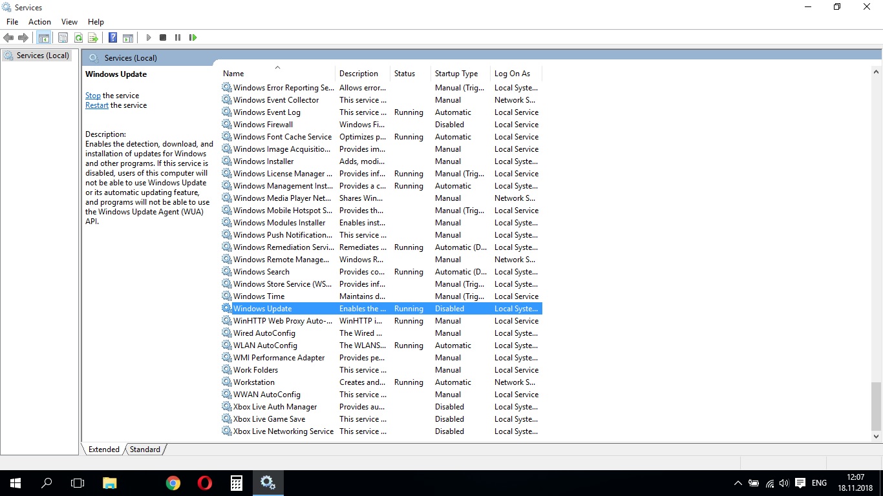Click the gear icon beside Windows Firewall
The image size is (883, 496).
click(x=227, y=125)
